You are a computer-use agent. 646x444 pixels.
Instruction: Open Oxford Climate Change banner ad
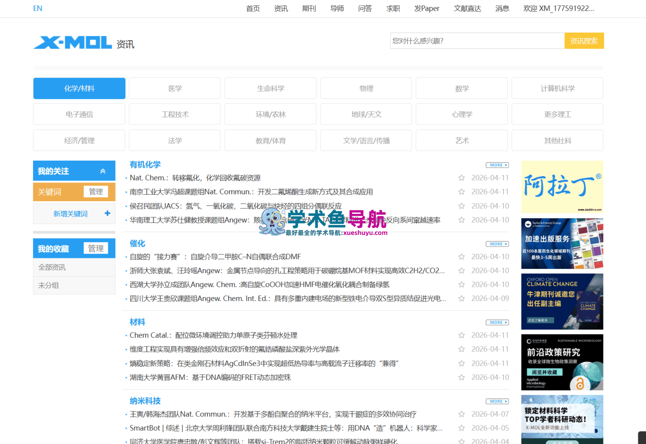point(562,302)
